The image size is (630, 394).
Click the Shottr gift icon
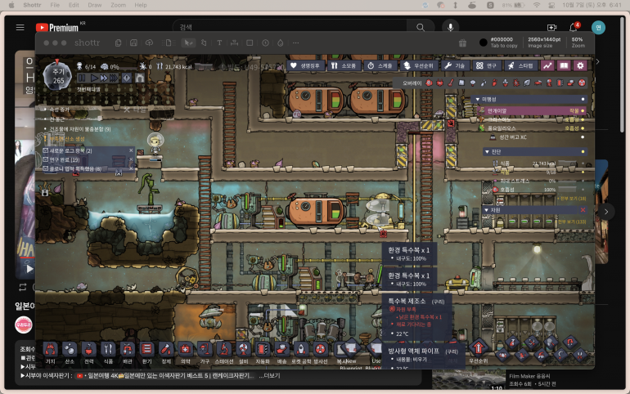pos(463,43)
